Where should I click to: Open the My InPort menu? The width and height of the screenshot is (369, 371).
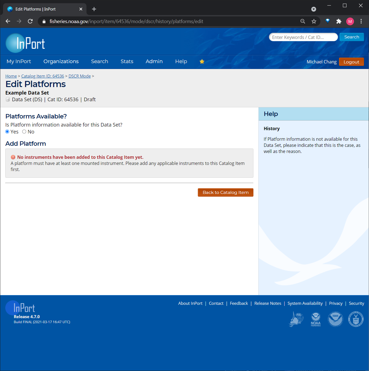coord(19,61)
